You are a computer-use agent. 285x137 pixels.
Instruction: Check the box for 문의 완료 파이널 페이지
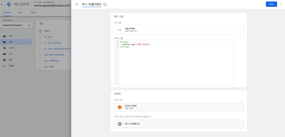(x=40, y=55)
